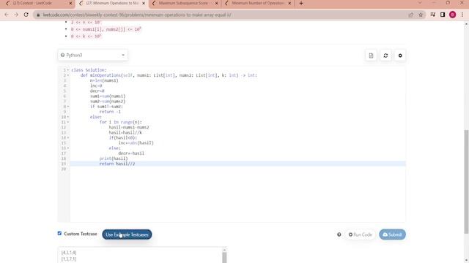Collapse the class Solution fold arrow on line 1
The image size is (469, 263).
pos(68,70)
